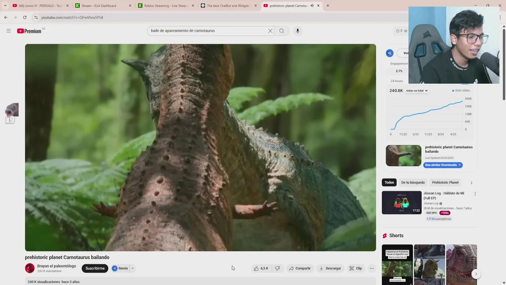Like the video with thumbs up
The image size is (506, 285).
[x=261, y=268]
